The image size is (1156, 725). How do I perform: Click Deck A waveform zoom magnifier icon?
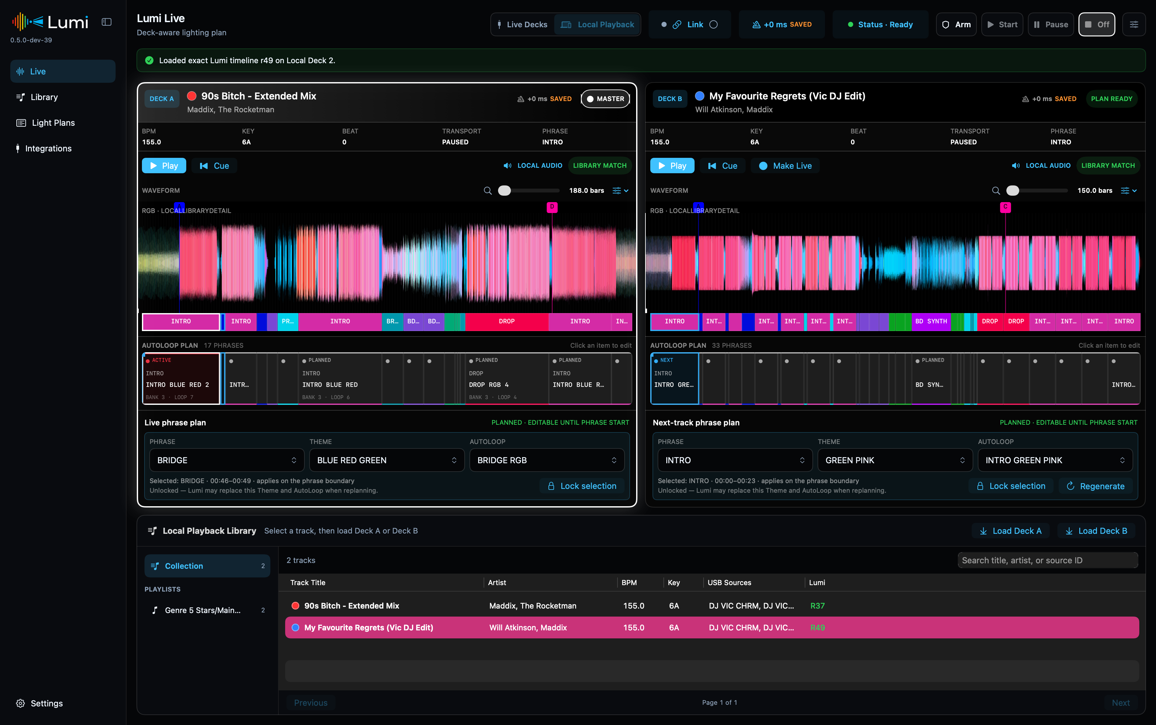[x=487, y=191]
